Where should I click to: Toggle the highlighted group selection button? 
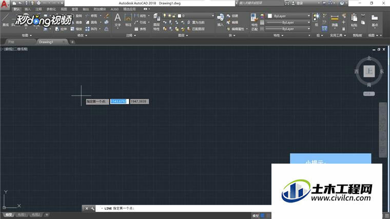pos(324,29)
